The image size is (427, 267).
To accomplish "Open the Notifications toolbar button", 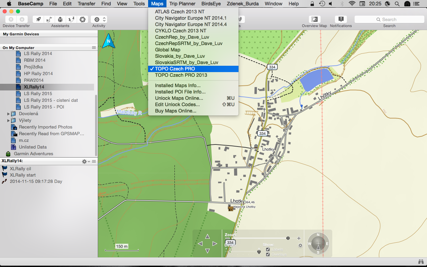I will pos(341,19).
